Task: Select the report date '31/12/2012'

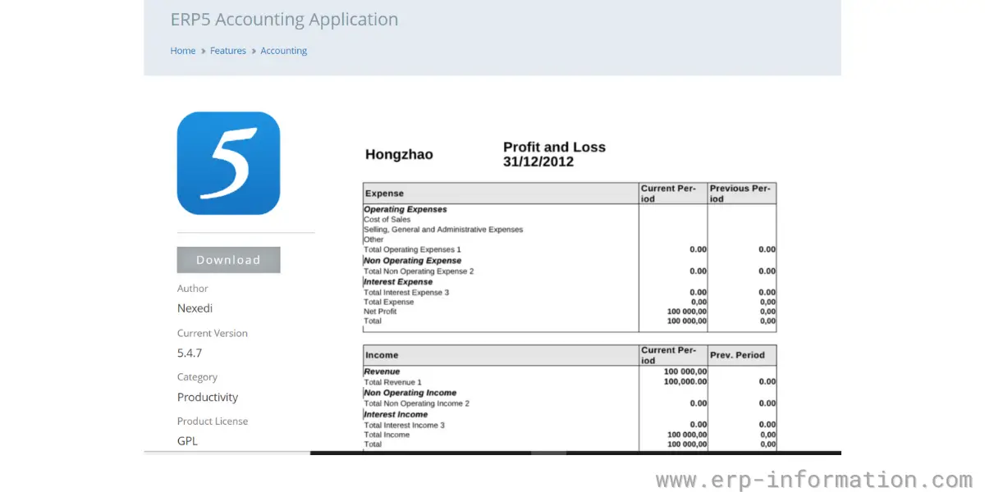Action: (x=538, y=162)
